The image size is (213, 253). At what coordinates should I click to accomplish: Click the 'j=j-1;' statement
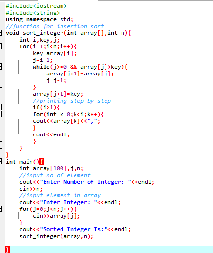click(56, 80)
